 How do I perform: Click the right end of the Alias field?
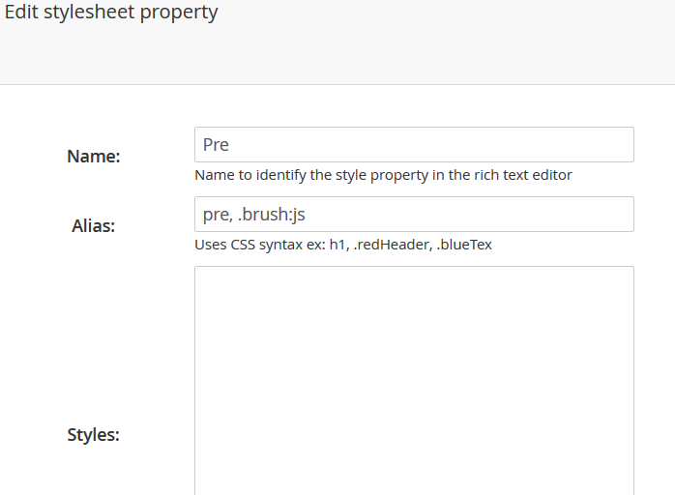click(x=620, y=215)
